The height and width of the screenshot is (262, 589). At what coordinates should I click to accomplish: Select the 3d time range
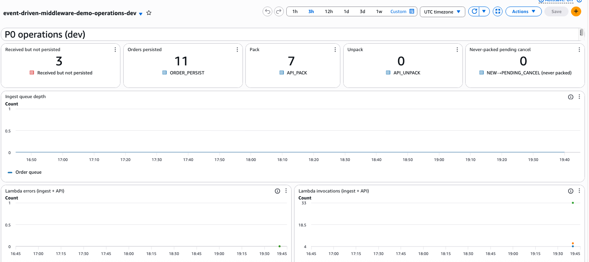[x=362, y=11]
